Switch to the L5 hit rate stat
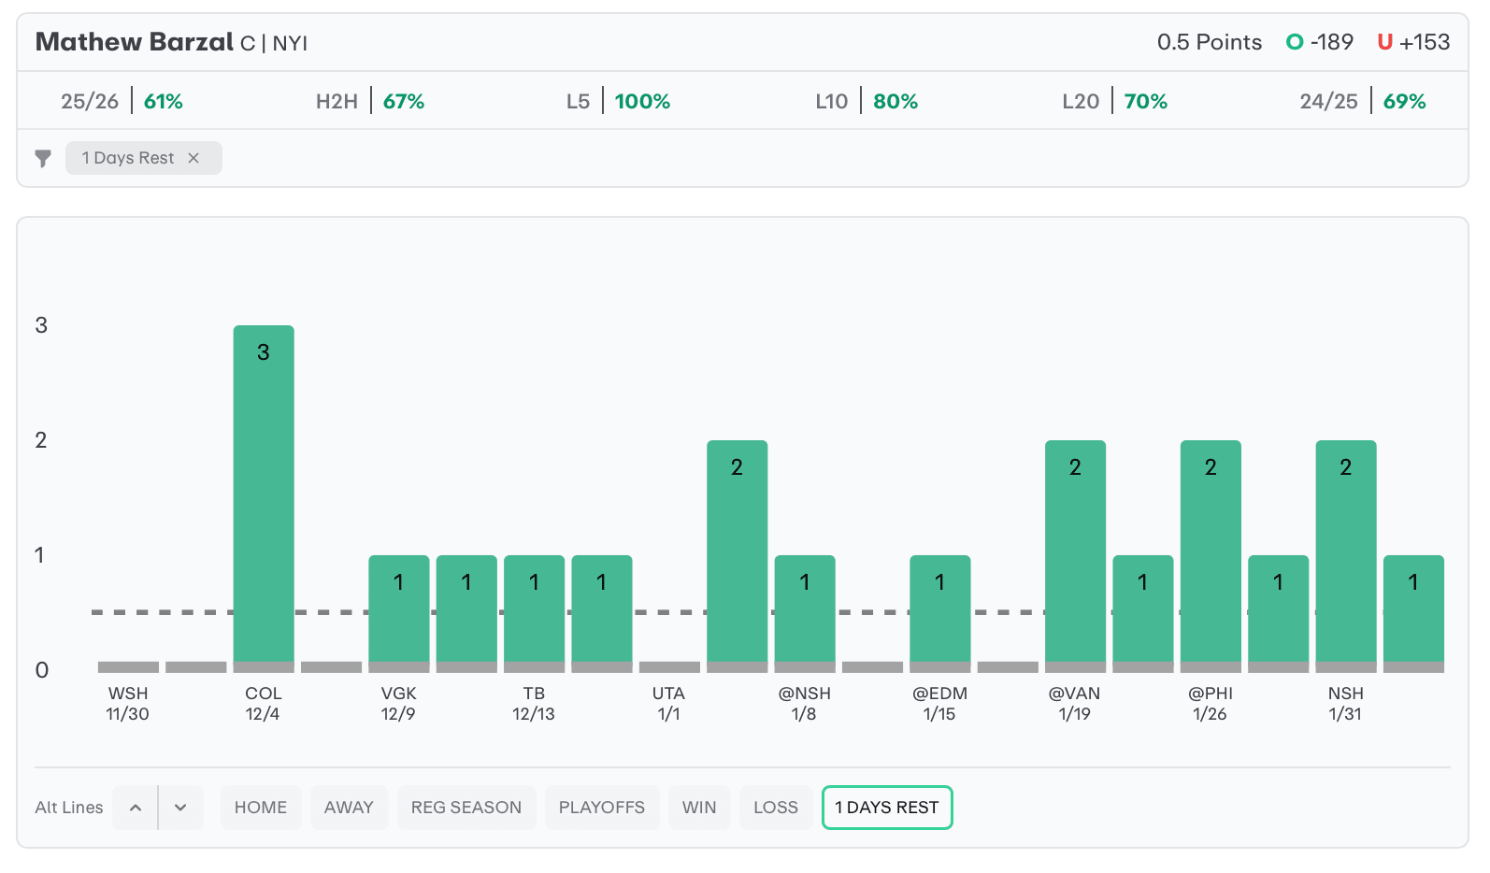The width and height of the screenshot is (1490, 873). coord(618,101)
